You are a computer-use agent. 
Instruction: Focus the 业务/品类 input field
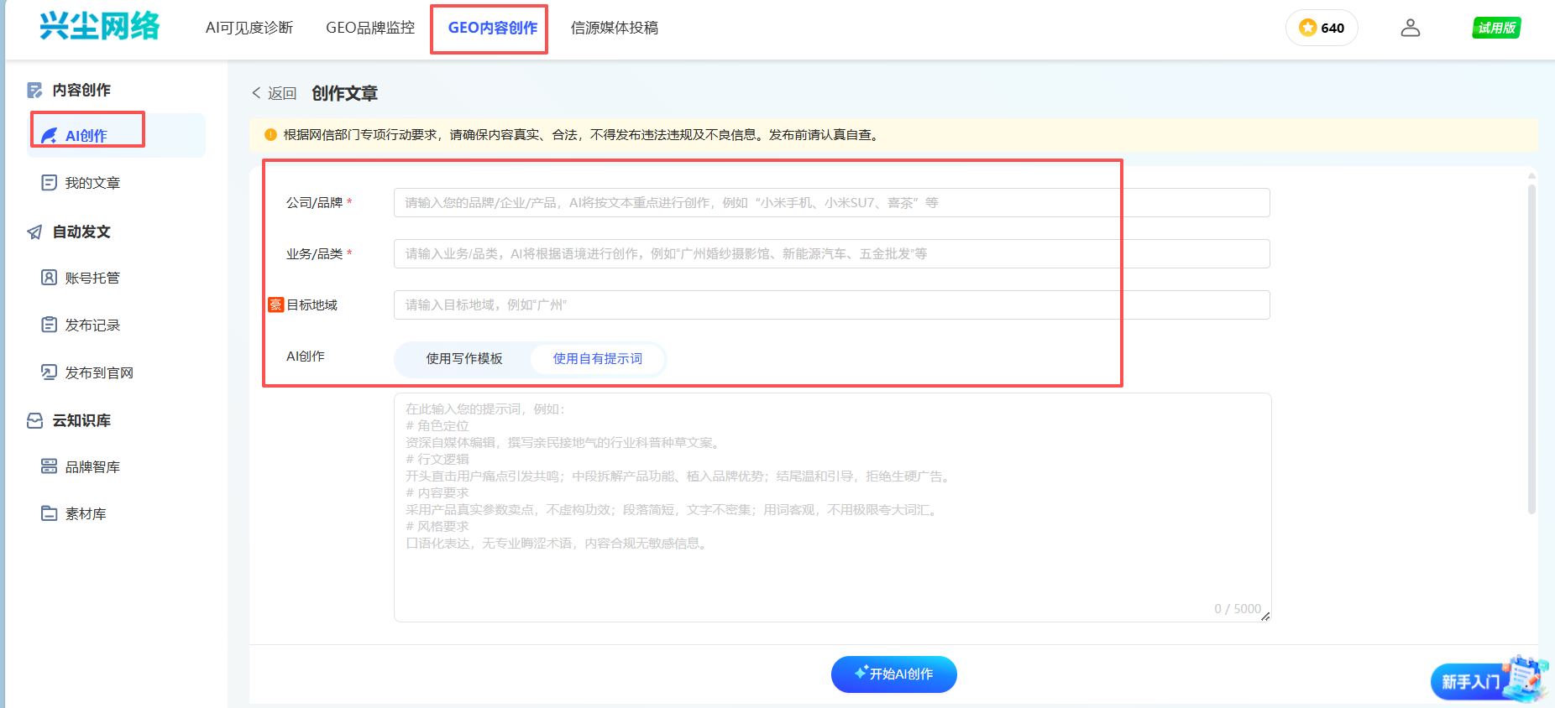[831, 253]
